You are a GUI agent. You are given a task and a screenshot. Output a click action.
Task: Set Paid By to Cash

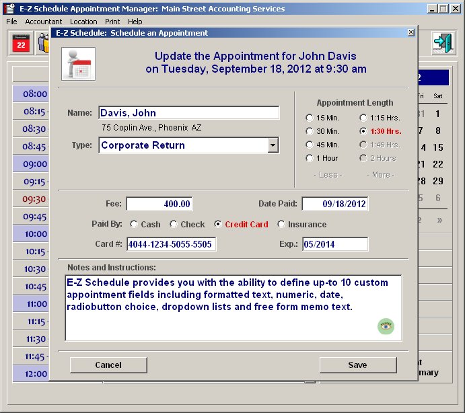[134, 225]
